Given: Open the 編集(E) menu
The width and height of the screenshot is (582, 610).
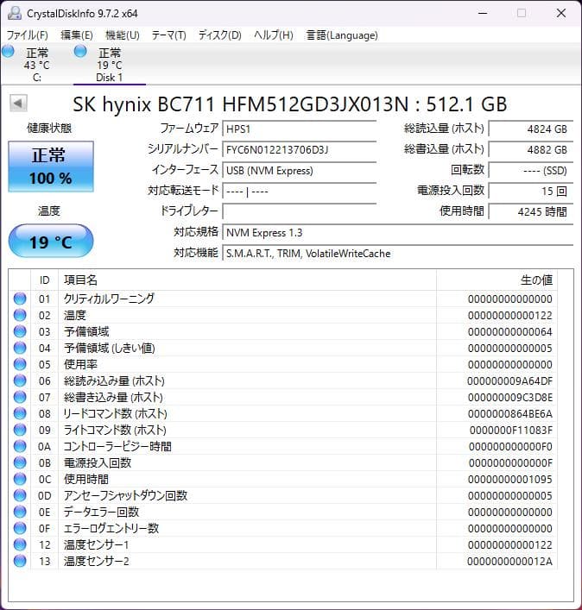Looking at the screenshot, I should [x=77, y=35].
